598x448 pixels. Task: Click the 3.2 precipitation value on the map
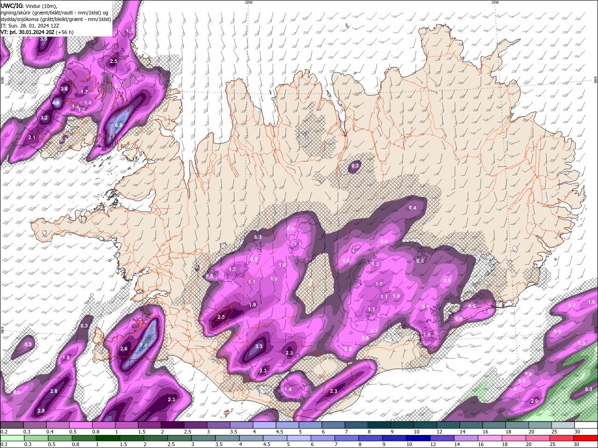pyautogui.click(x=44, y=118)
